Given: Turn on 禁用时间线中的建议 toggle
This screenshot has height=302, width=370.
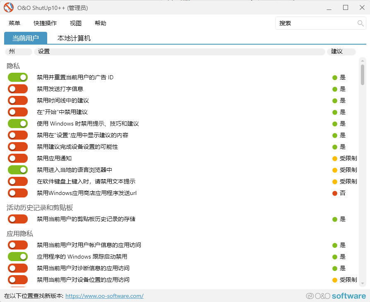Looking at the screenshot, I should pos(18,100).
